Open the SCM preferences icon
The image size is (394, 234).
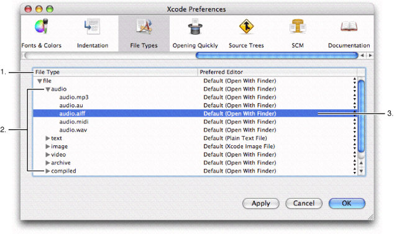coord(298,26)
